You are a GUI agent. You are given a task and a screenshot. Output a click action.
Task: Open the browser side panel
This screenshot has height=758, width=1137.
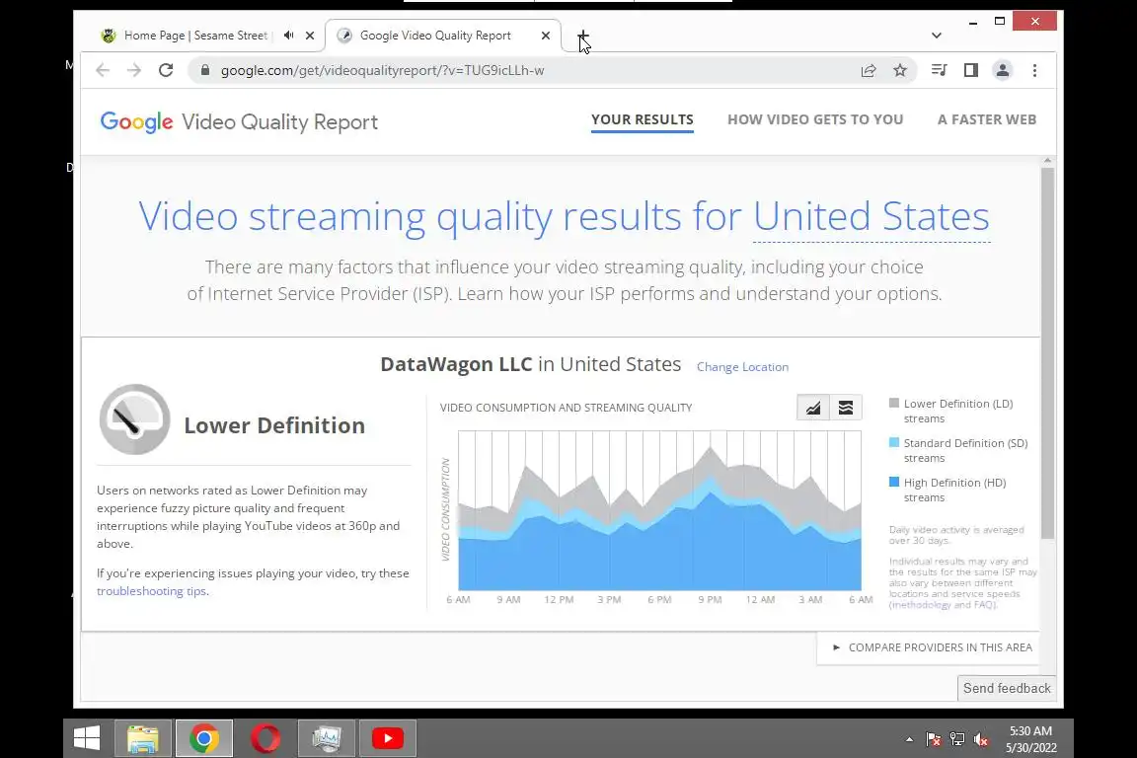pos(971,70)
